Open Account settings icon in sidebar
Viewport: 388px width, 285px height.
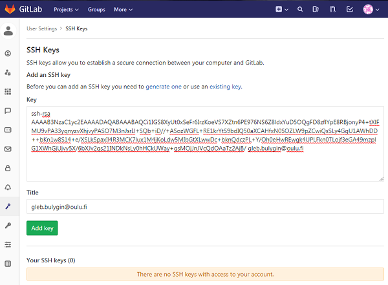(8, 72)
